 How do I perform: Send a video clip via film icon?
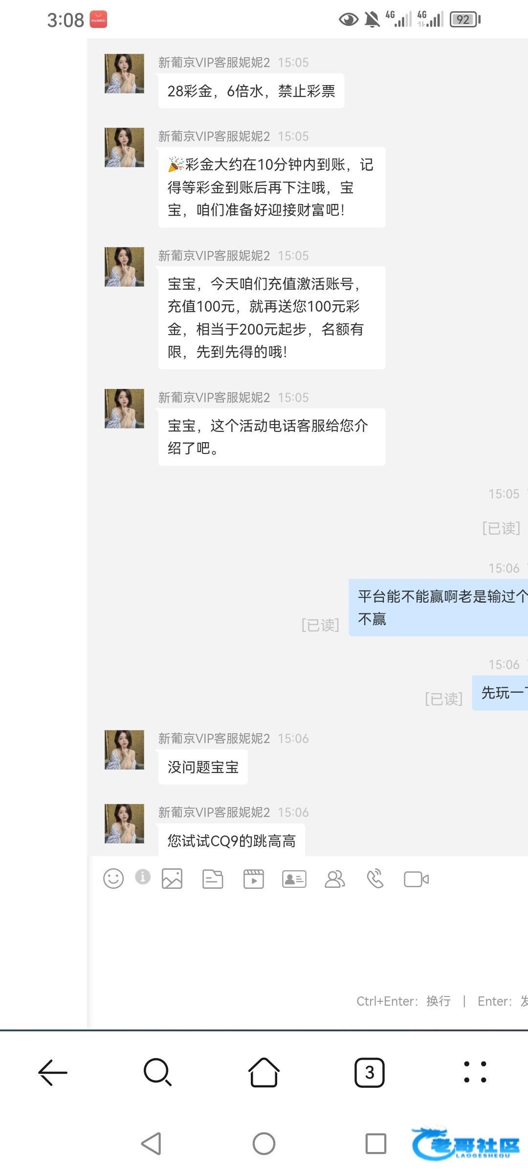click(254, 879)
